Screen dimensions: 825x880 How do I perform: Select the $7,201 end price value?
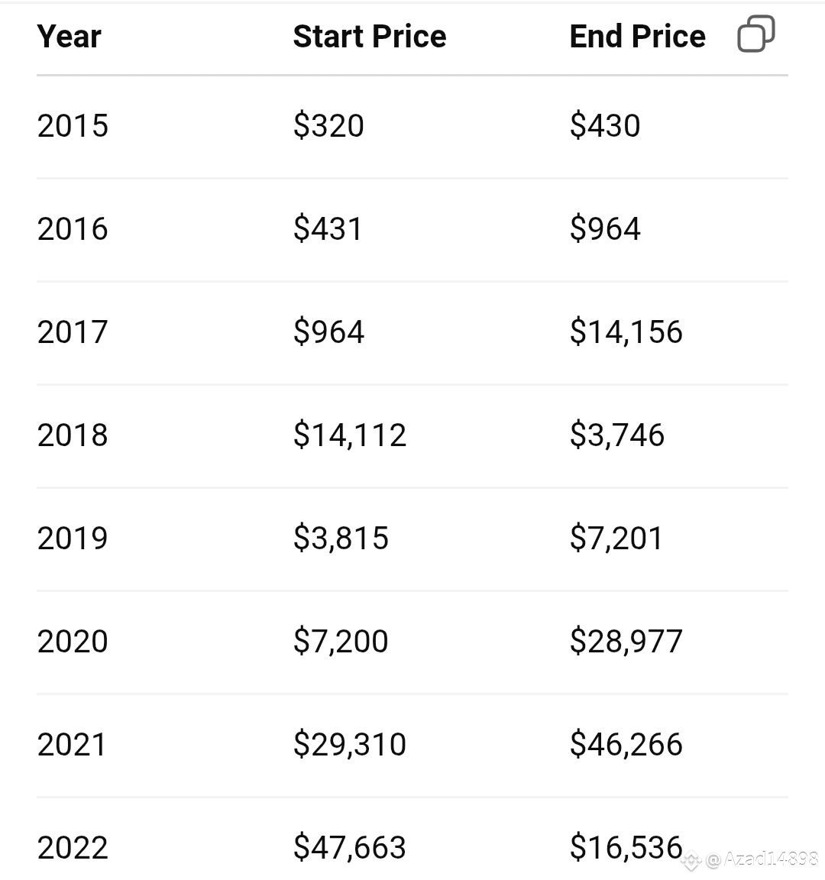pyautogui.click(x=616, y=539)
